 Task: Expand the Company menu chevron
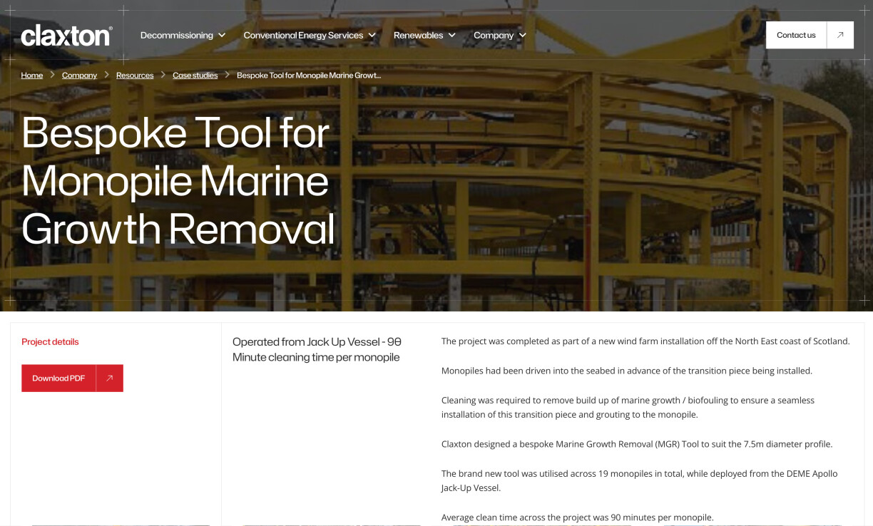(522, 36)
